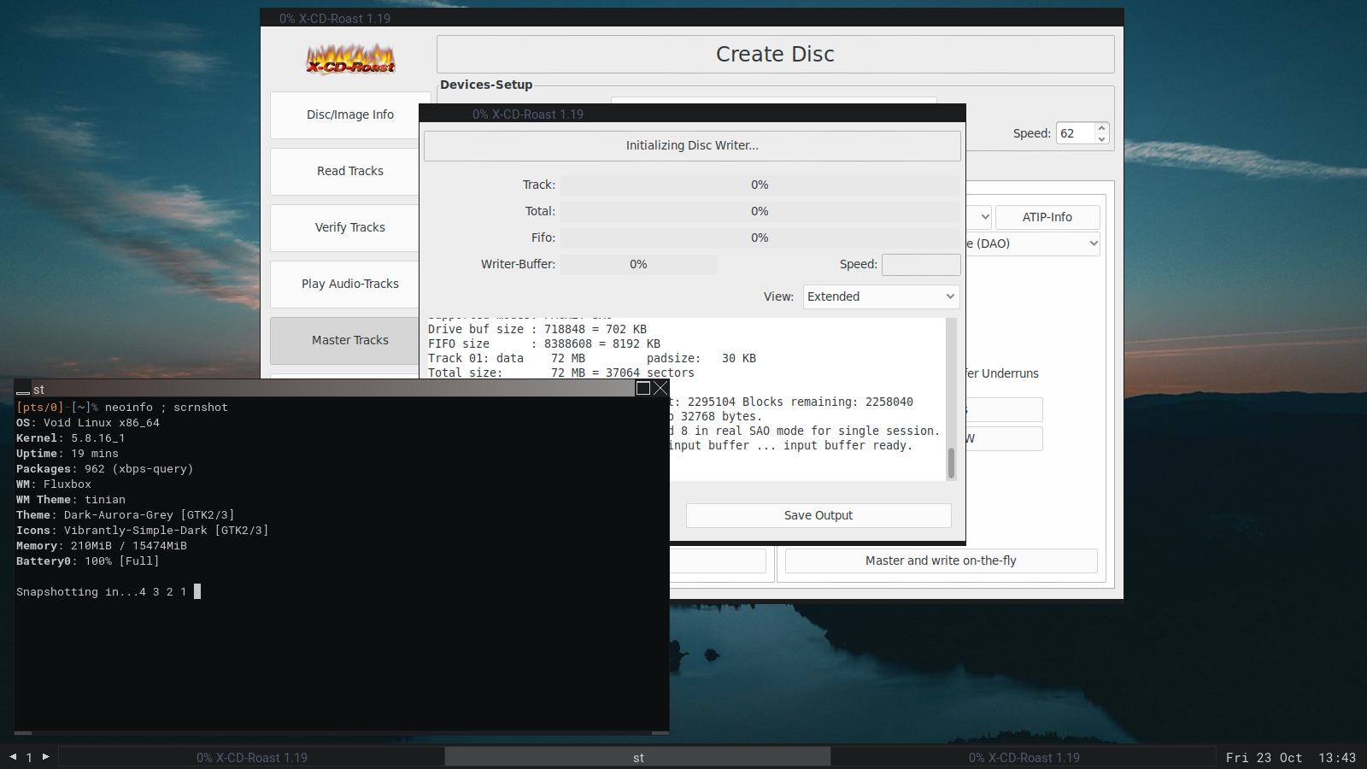Click the 'Drive buf size' log line
The width and height of the screenshot is (1367, 769).
tap(537, 329)
